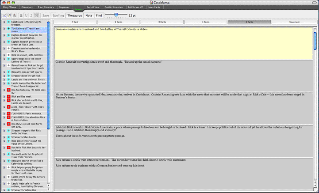The height and width of the screenshot is (193, 319).
Task: Click the Find button
Action: point(99,15)
